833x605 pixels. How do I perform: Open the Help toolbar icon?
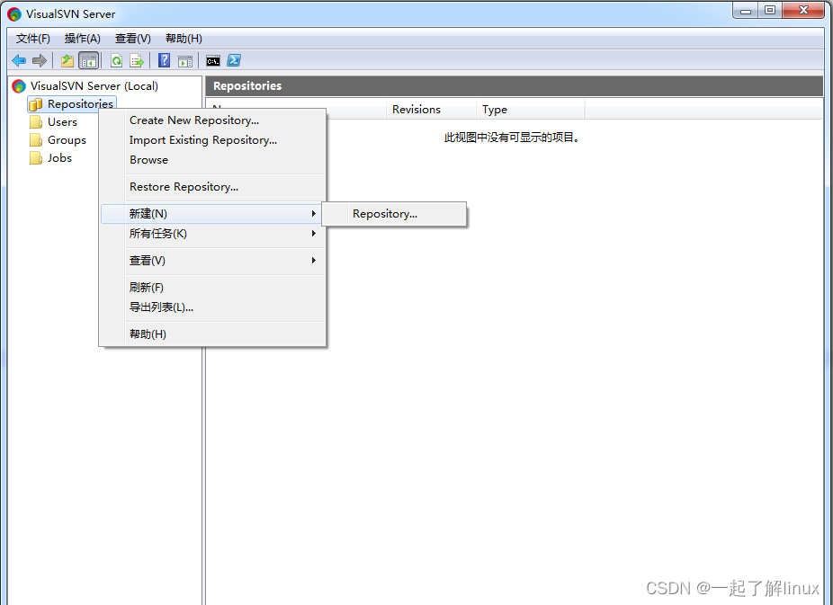pyautogui.click(x=165, y=60)
